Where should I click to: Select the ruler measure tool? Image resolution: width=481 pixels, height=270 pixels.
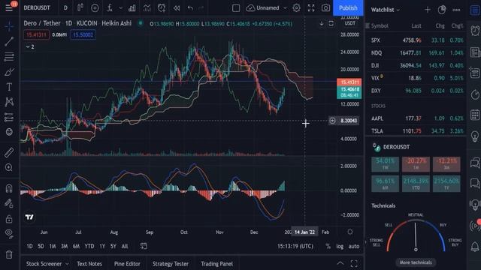pyautogui.click(x=9, y=152)
